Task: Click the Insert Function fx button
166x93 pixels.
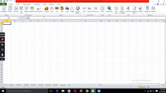Action: click(28, 18)
